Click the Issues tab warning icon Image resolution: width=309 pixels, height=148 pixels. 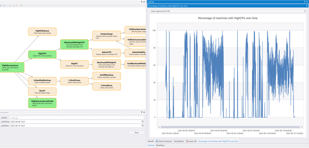187,141
